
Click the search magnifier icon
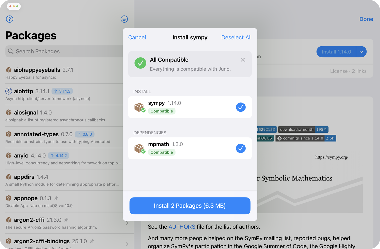click(11, 51)
